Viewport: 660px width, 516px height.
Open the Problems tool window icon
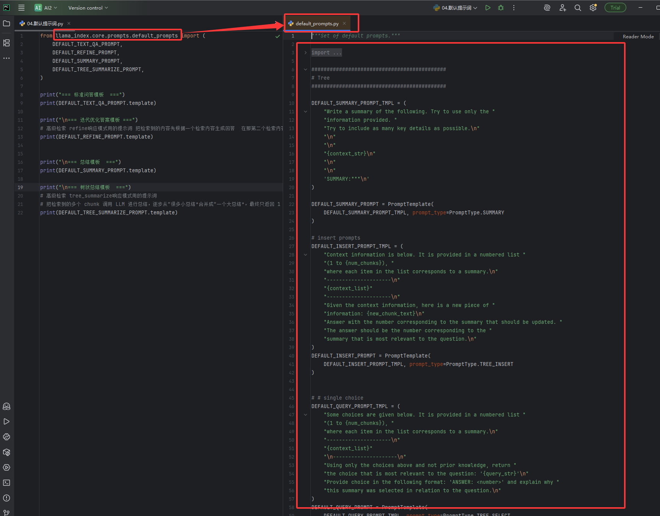point(7,498)
